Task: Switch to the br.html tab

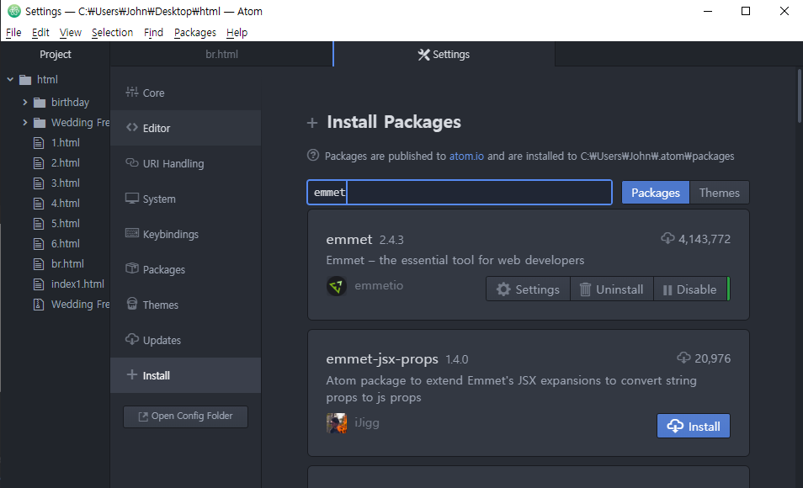Action: (x=222, y=55)
